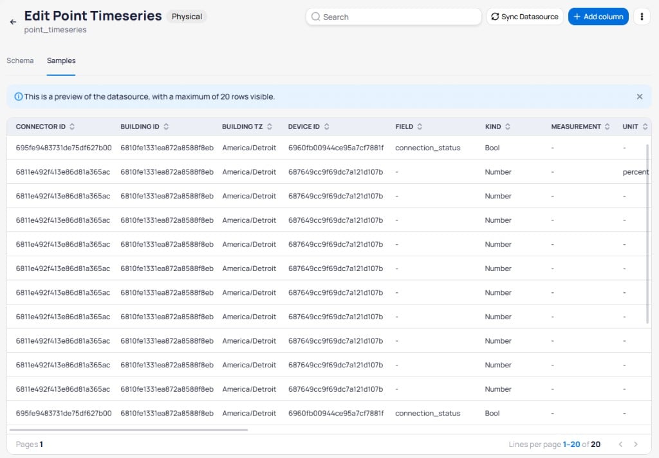Click the CONNECTOR ID header label
This screenshot has width=659, height=458.
tap(41, 127)
